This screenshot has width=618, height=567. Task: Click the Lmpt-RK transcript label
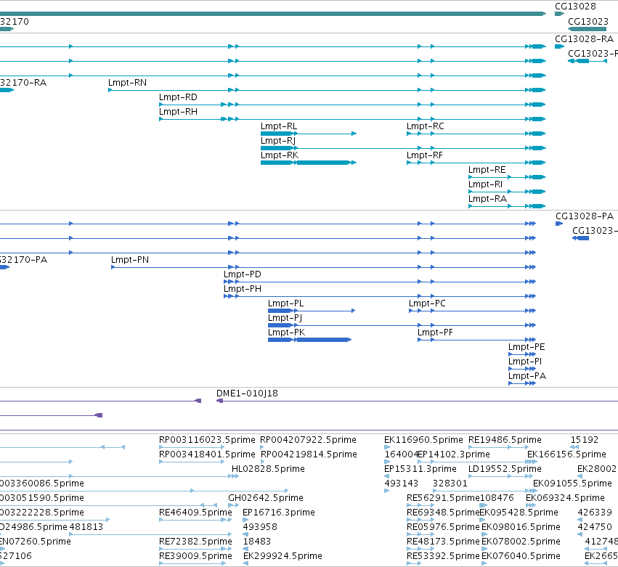[280, 155]
